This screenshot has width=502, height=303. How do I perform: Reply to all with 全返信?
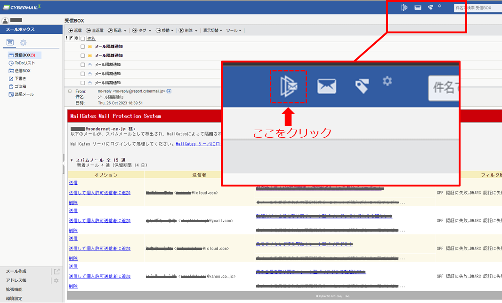point(95,31)
